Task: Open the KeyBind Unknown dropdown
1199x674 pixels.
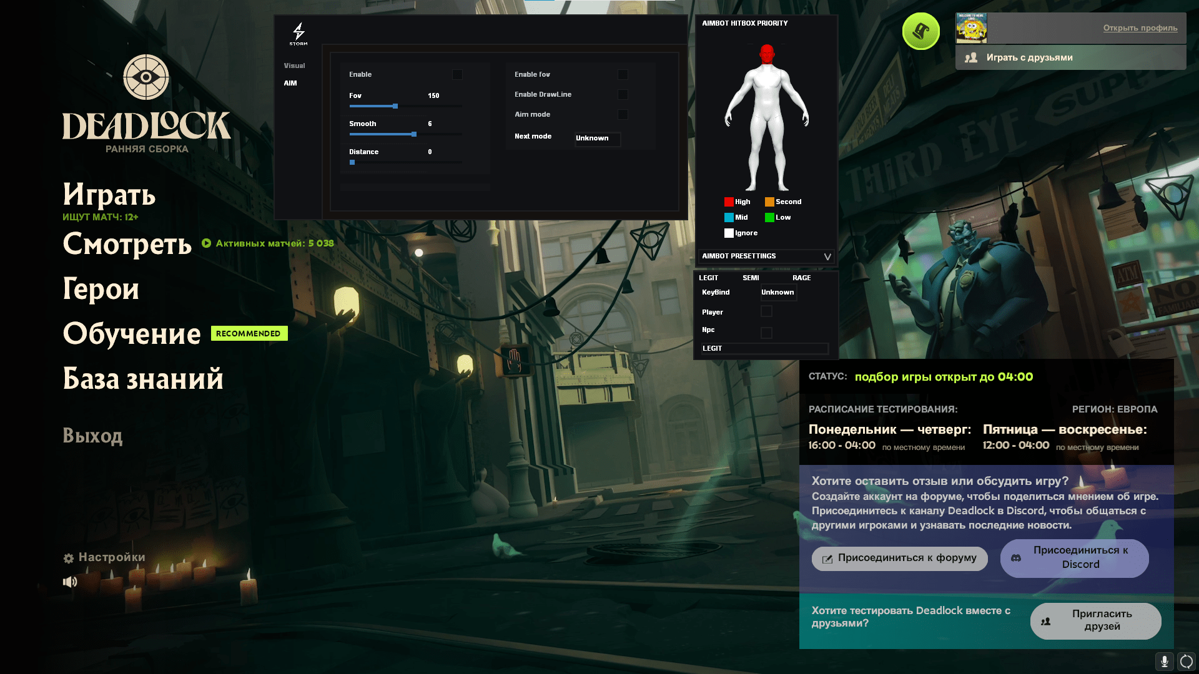Action: [x=778, y=293]
